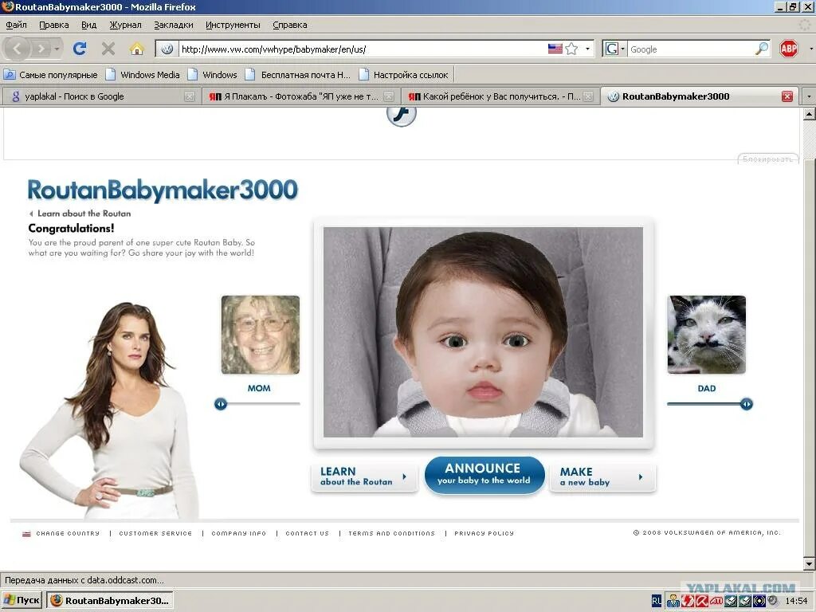
Task: Open the list all tabs dropdown
Action: click(808, 96)
